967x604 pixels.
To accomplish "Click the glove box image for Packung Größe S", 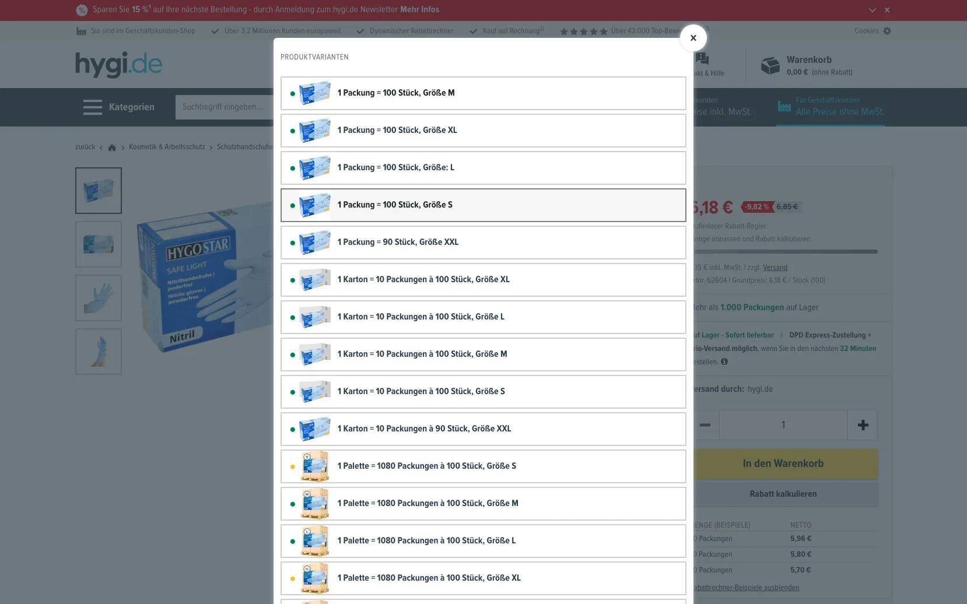I will 315,205.
